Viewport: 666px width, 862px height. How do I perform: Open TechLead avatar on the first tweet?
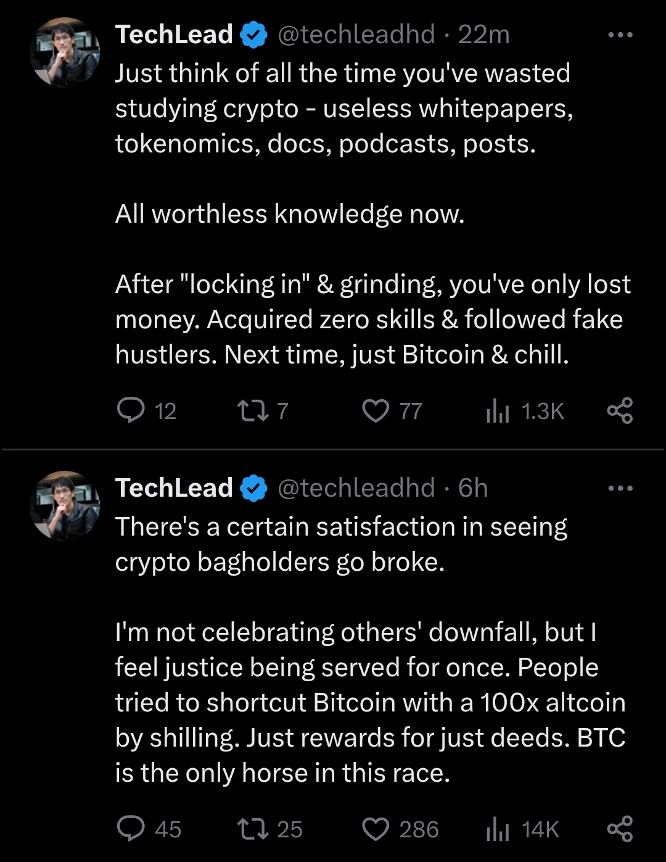click(x=65, y=52)
